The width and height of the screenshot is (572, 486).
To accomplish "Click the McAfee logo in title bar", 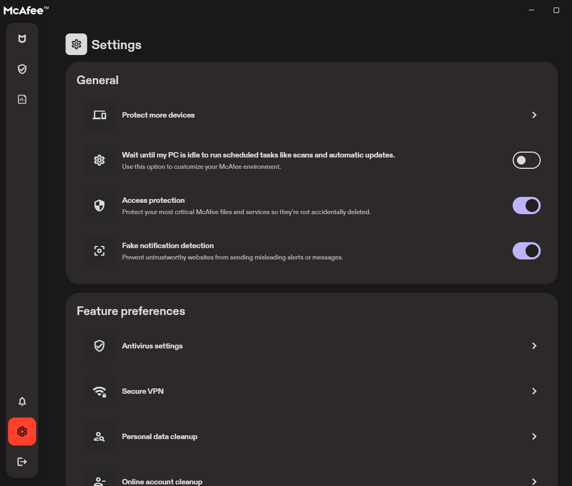I will point(26,10).
